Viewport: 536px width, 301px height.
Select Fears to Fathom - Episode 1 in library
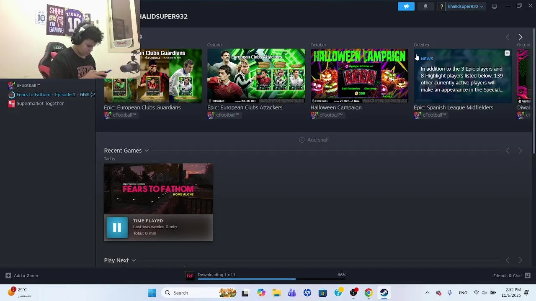click(56, 94)
